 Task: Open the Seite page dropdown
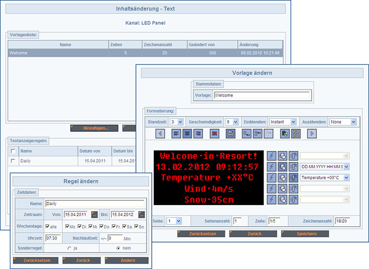pyautogui.click(x=174, y=221)
